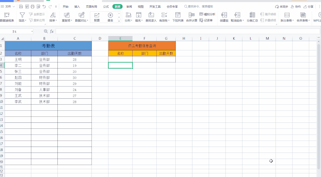Switch to the 审阅 tab

coord(129,7)
